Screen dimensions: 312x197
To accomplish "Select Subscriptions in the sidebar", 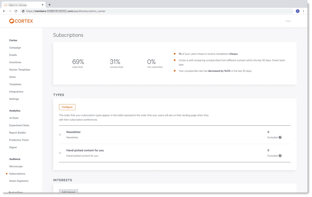I will click(x=17, y=174).
